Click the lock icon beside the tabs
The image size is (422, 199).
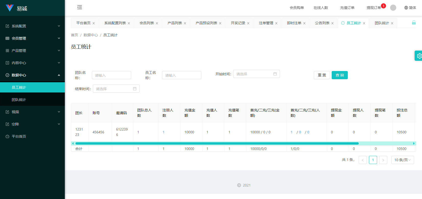click(414, 23)
